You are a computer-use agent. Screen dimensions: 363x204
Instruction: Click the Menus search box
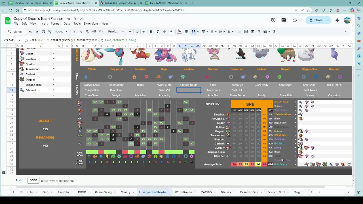[x=16, y=32]
